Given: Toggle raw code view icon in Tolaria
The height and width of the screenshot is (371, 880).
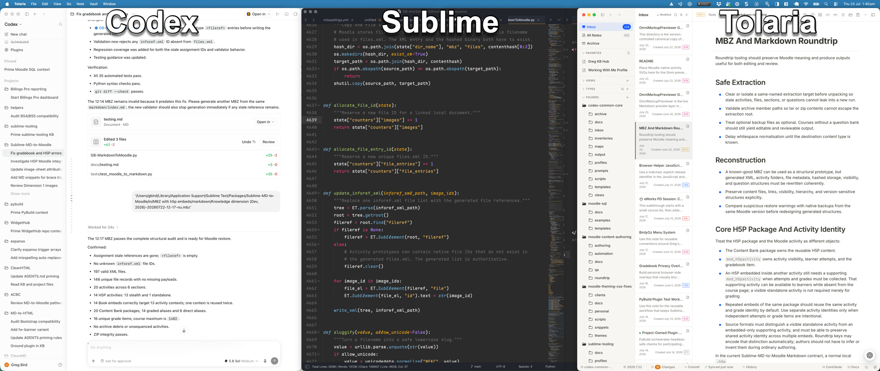Looking at the screenshot, I should pos(828,15).
